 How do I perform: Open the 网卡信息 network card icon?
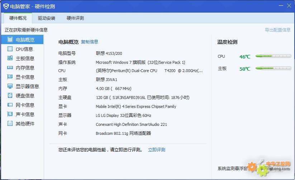point(10,105)
